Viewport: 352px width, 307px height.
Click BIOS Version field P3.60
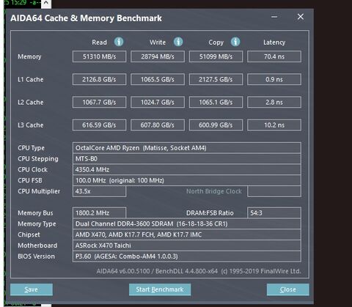point(187,256)
